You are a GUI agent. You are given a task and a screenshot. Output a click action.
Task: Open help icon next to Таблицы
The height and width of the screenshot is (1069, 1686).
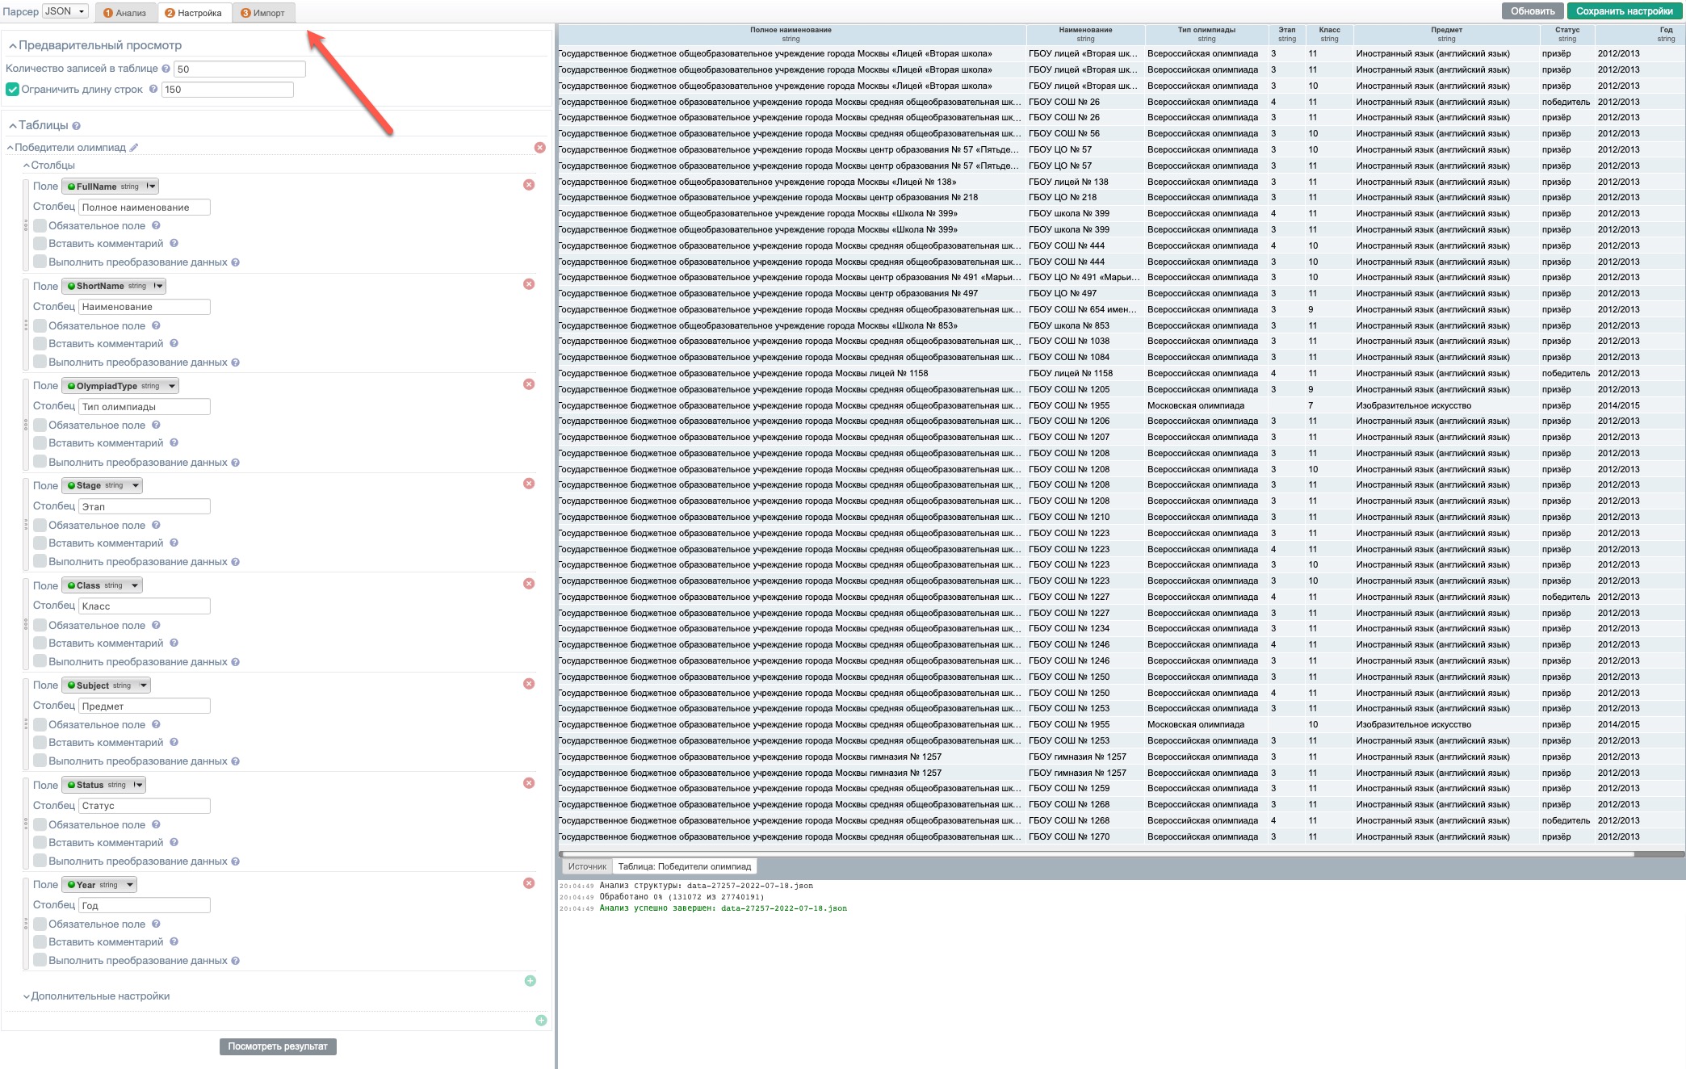[x=76, y=126]
